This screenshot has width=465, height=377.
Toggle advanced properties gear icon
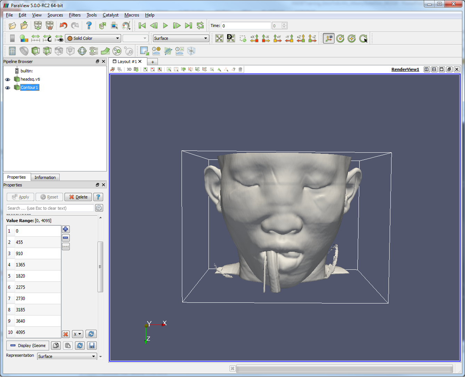tap(99, 208)
